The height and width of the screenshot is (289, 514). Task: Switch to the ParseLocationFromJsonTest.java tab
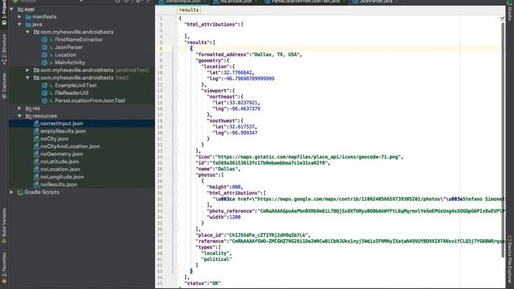[x=304, y=2]
